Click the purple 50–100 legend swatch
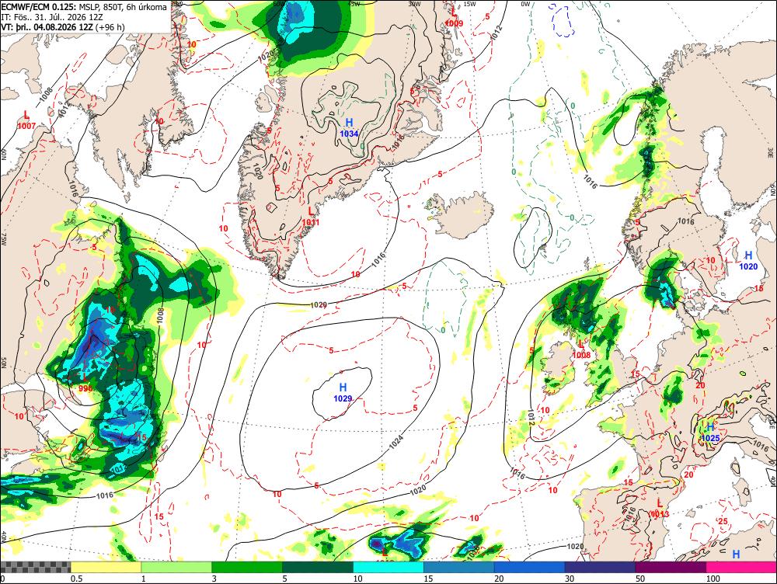 (x=671, y=567)
